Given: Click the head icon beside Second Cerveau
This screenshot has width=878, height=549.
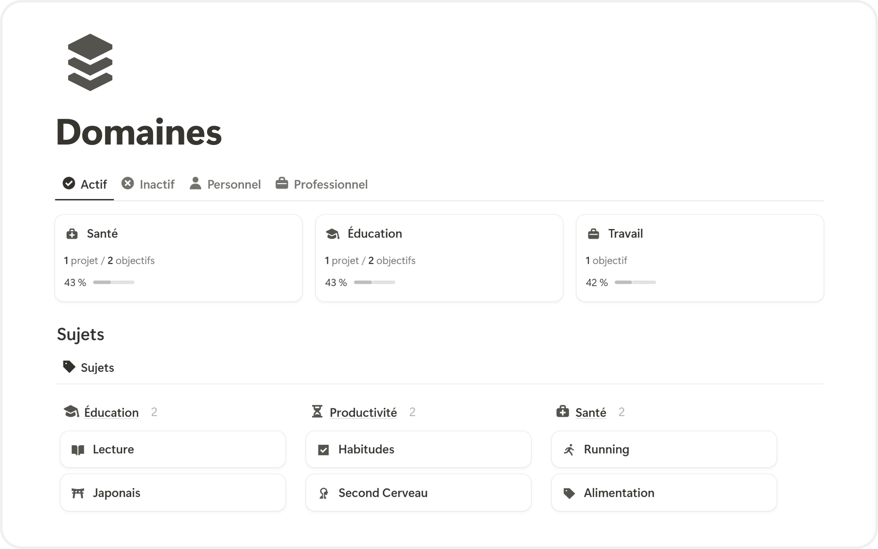Looking at the screenshot, I should click(x=324, y=493).
